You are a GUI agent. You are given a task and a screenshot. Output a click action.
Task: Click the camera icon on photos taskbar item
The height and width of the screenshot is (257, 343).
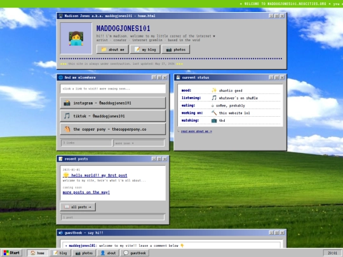[78, 253]
